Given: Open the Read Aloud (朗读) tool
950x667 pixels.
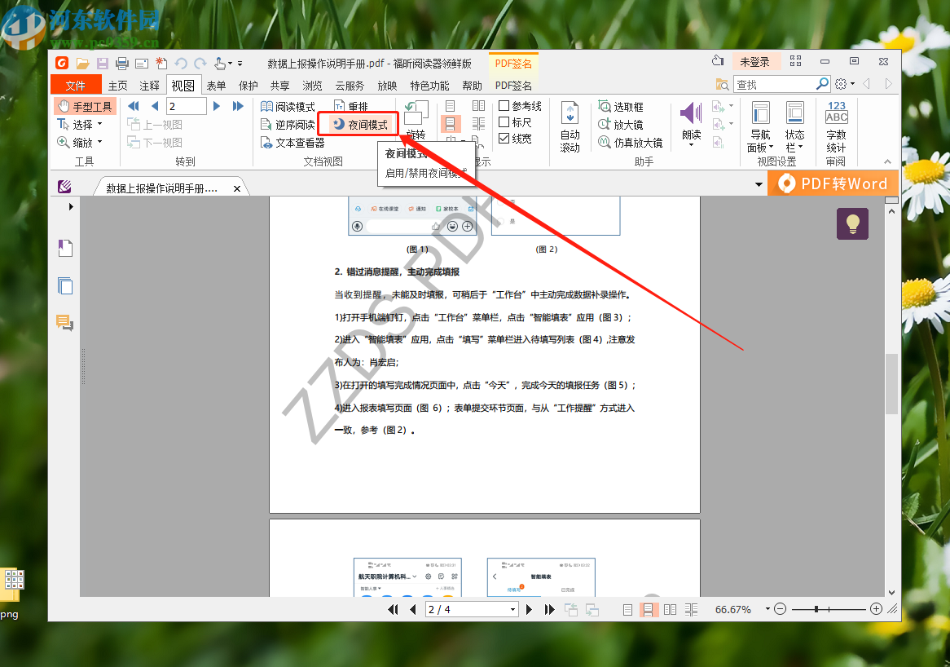Looking at the screenshot, I should (691, 122).
